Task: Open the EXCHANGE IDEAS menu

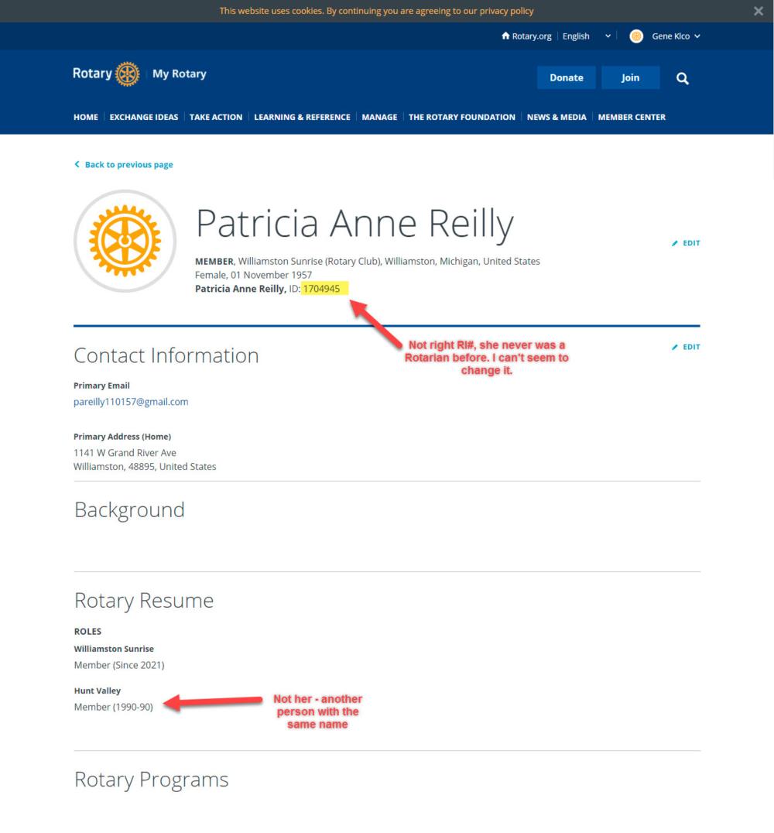Action: (143, 117)
